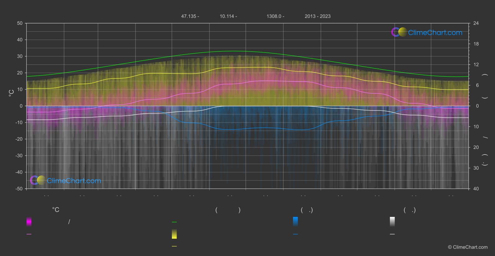
Task: Toggle the magenta line legend entry
Action: [29, 234]
